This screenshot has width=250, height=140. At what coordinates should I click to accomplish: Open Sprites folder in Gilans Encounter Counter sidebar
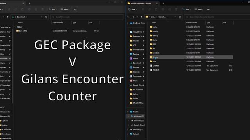coord(135,98)
